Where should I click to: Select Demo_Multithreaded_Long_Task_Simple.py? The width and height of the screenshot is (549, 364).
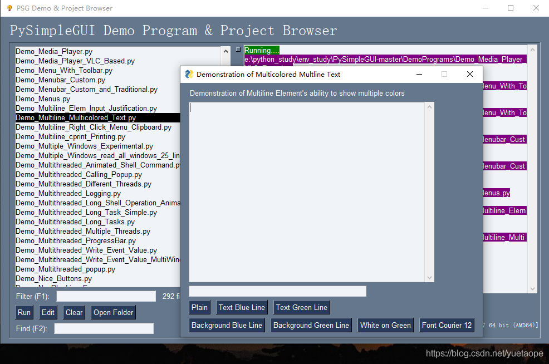[x=86, y=212]
